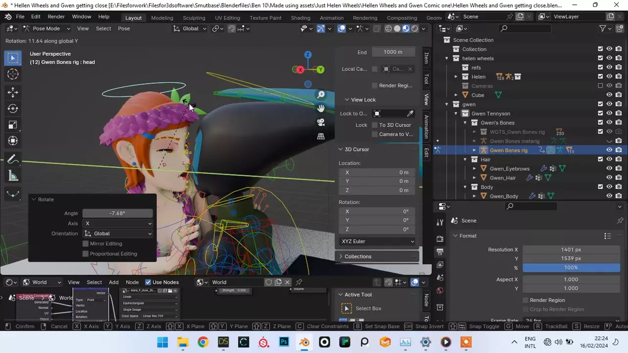
Task: Open the XYZ Euler rotation mode dropdown
Action: point(377,241)
